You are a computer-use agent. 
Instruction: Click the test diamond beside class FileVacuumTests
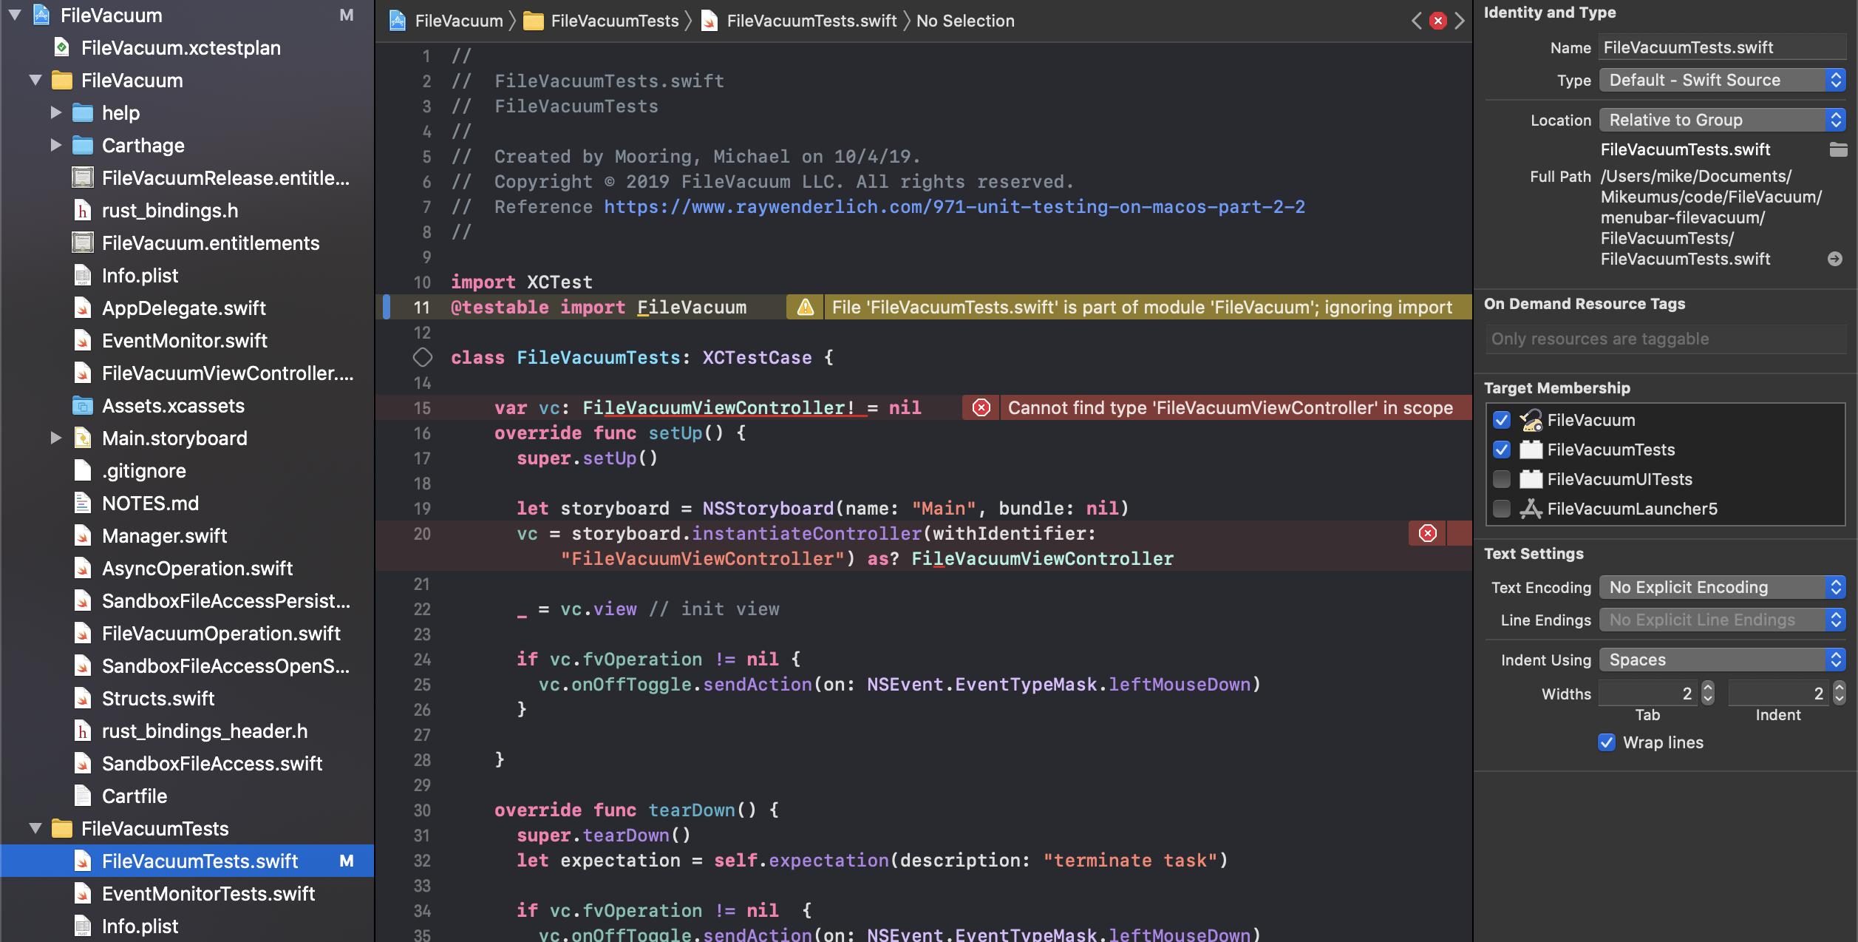422,357
